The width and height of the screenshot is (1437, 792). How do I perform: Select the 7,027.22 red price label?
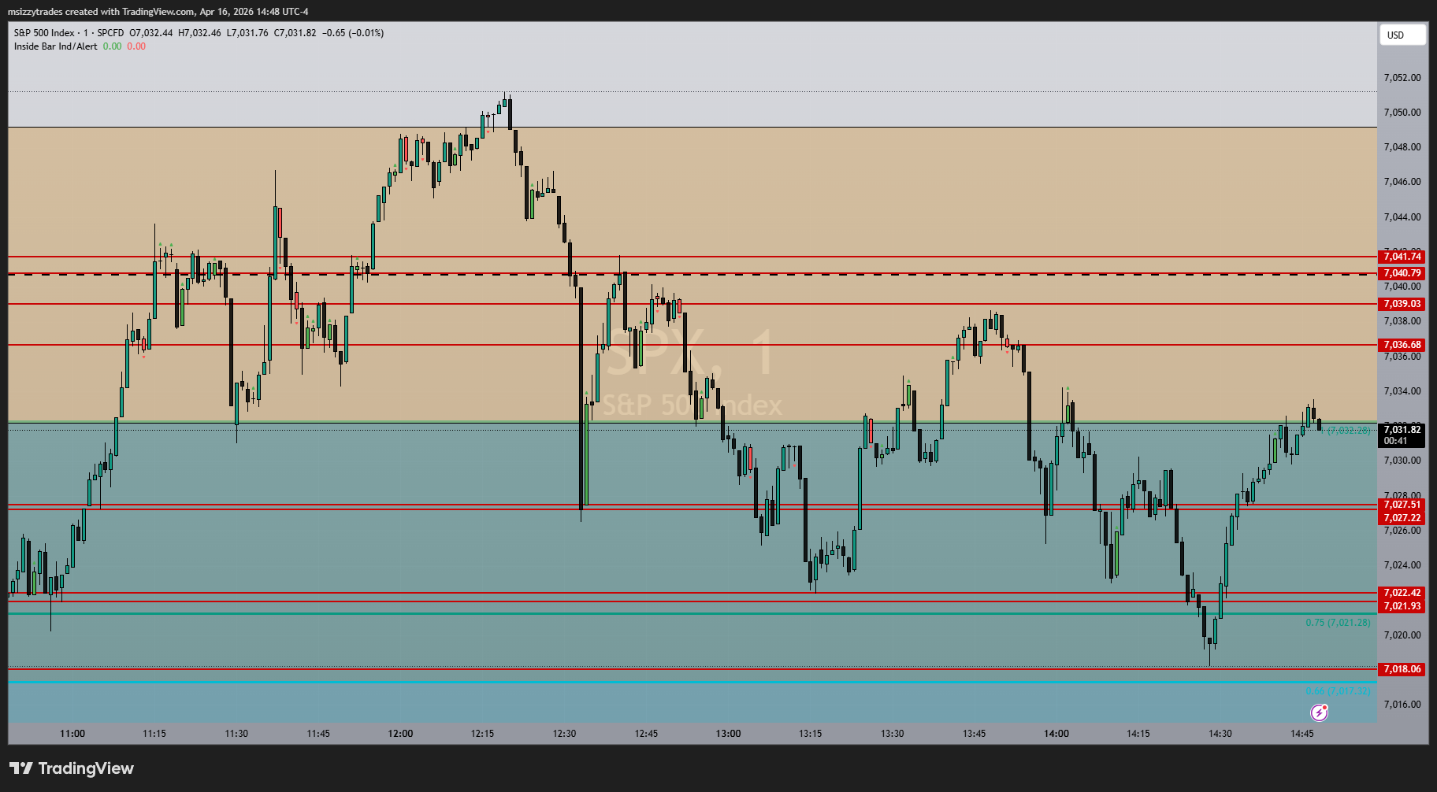click(1402, 518)
